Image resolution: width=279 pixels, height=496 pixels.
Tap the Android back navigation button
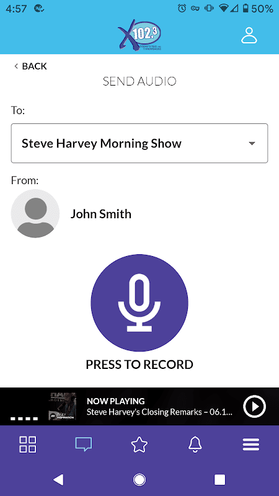[58, 479]
